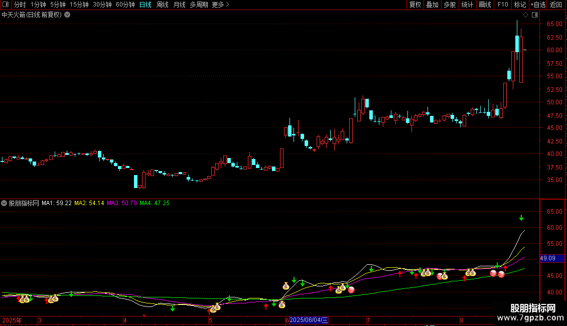
Task: Open the 统计 statistics tool
Action: pos(467,5)
